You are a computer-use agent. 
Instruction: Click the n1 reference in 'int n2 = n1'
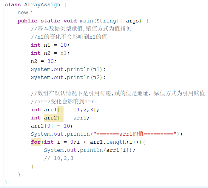(x=64, y=53)
